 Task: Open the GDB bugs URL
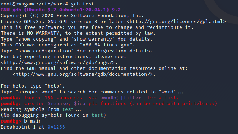coord(59,63)
